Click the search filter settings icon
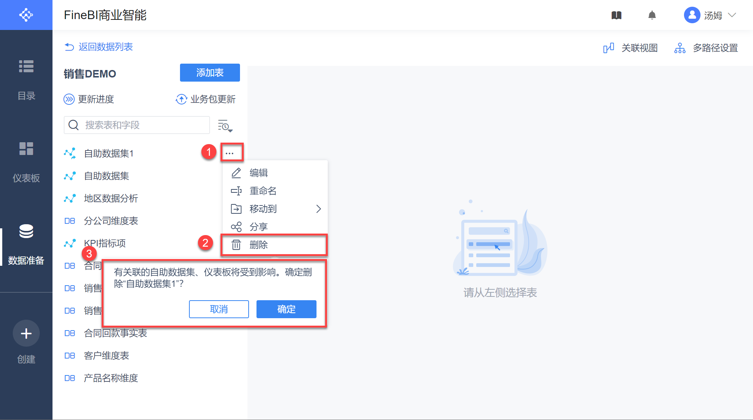This screenshot has height=420, width=753. click(225, 126)
